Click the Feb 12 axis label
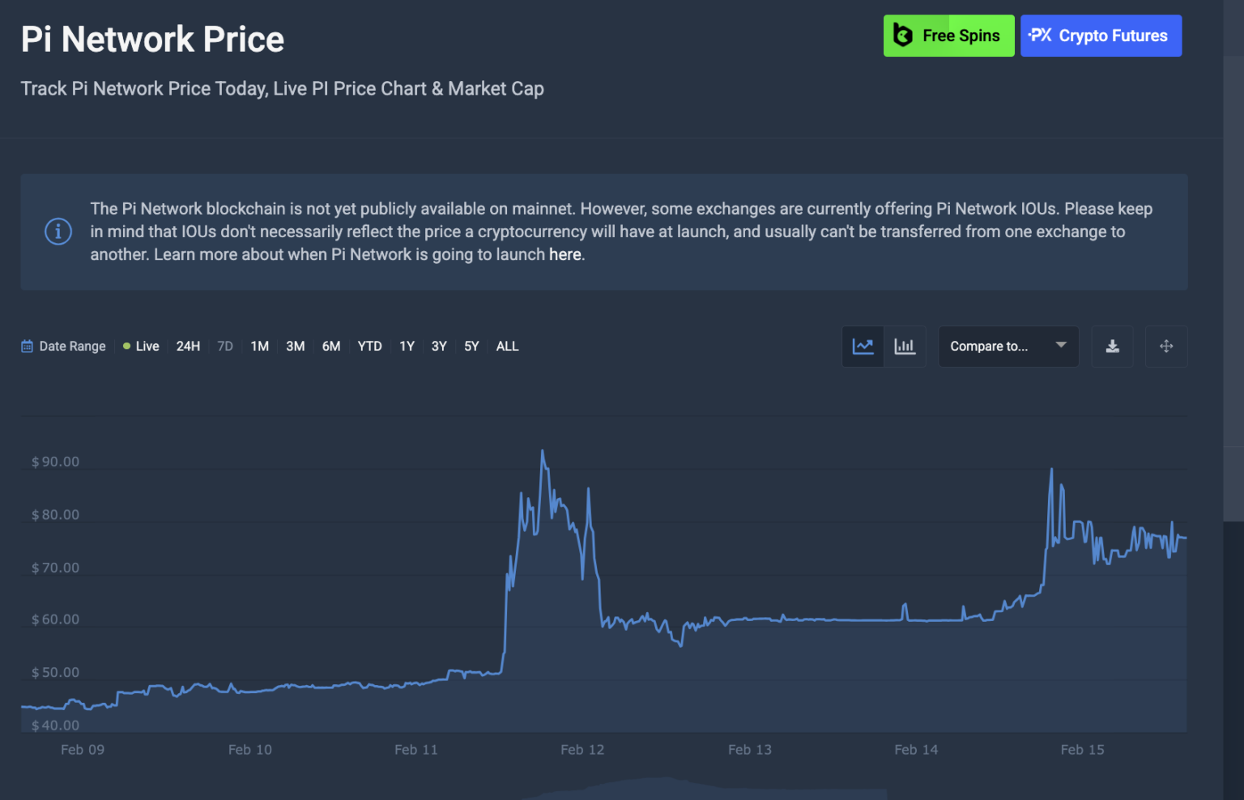1244x800 pixels. (x=582, y=749)
